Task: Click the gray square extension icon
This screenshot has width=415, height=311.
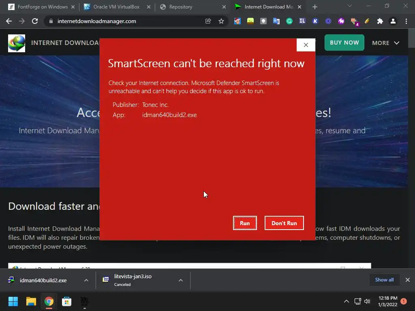Action: click(263, 21)
